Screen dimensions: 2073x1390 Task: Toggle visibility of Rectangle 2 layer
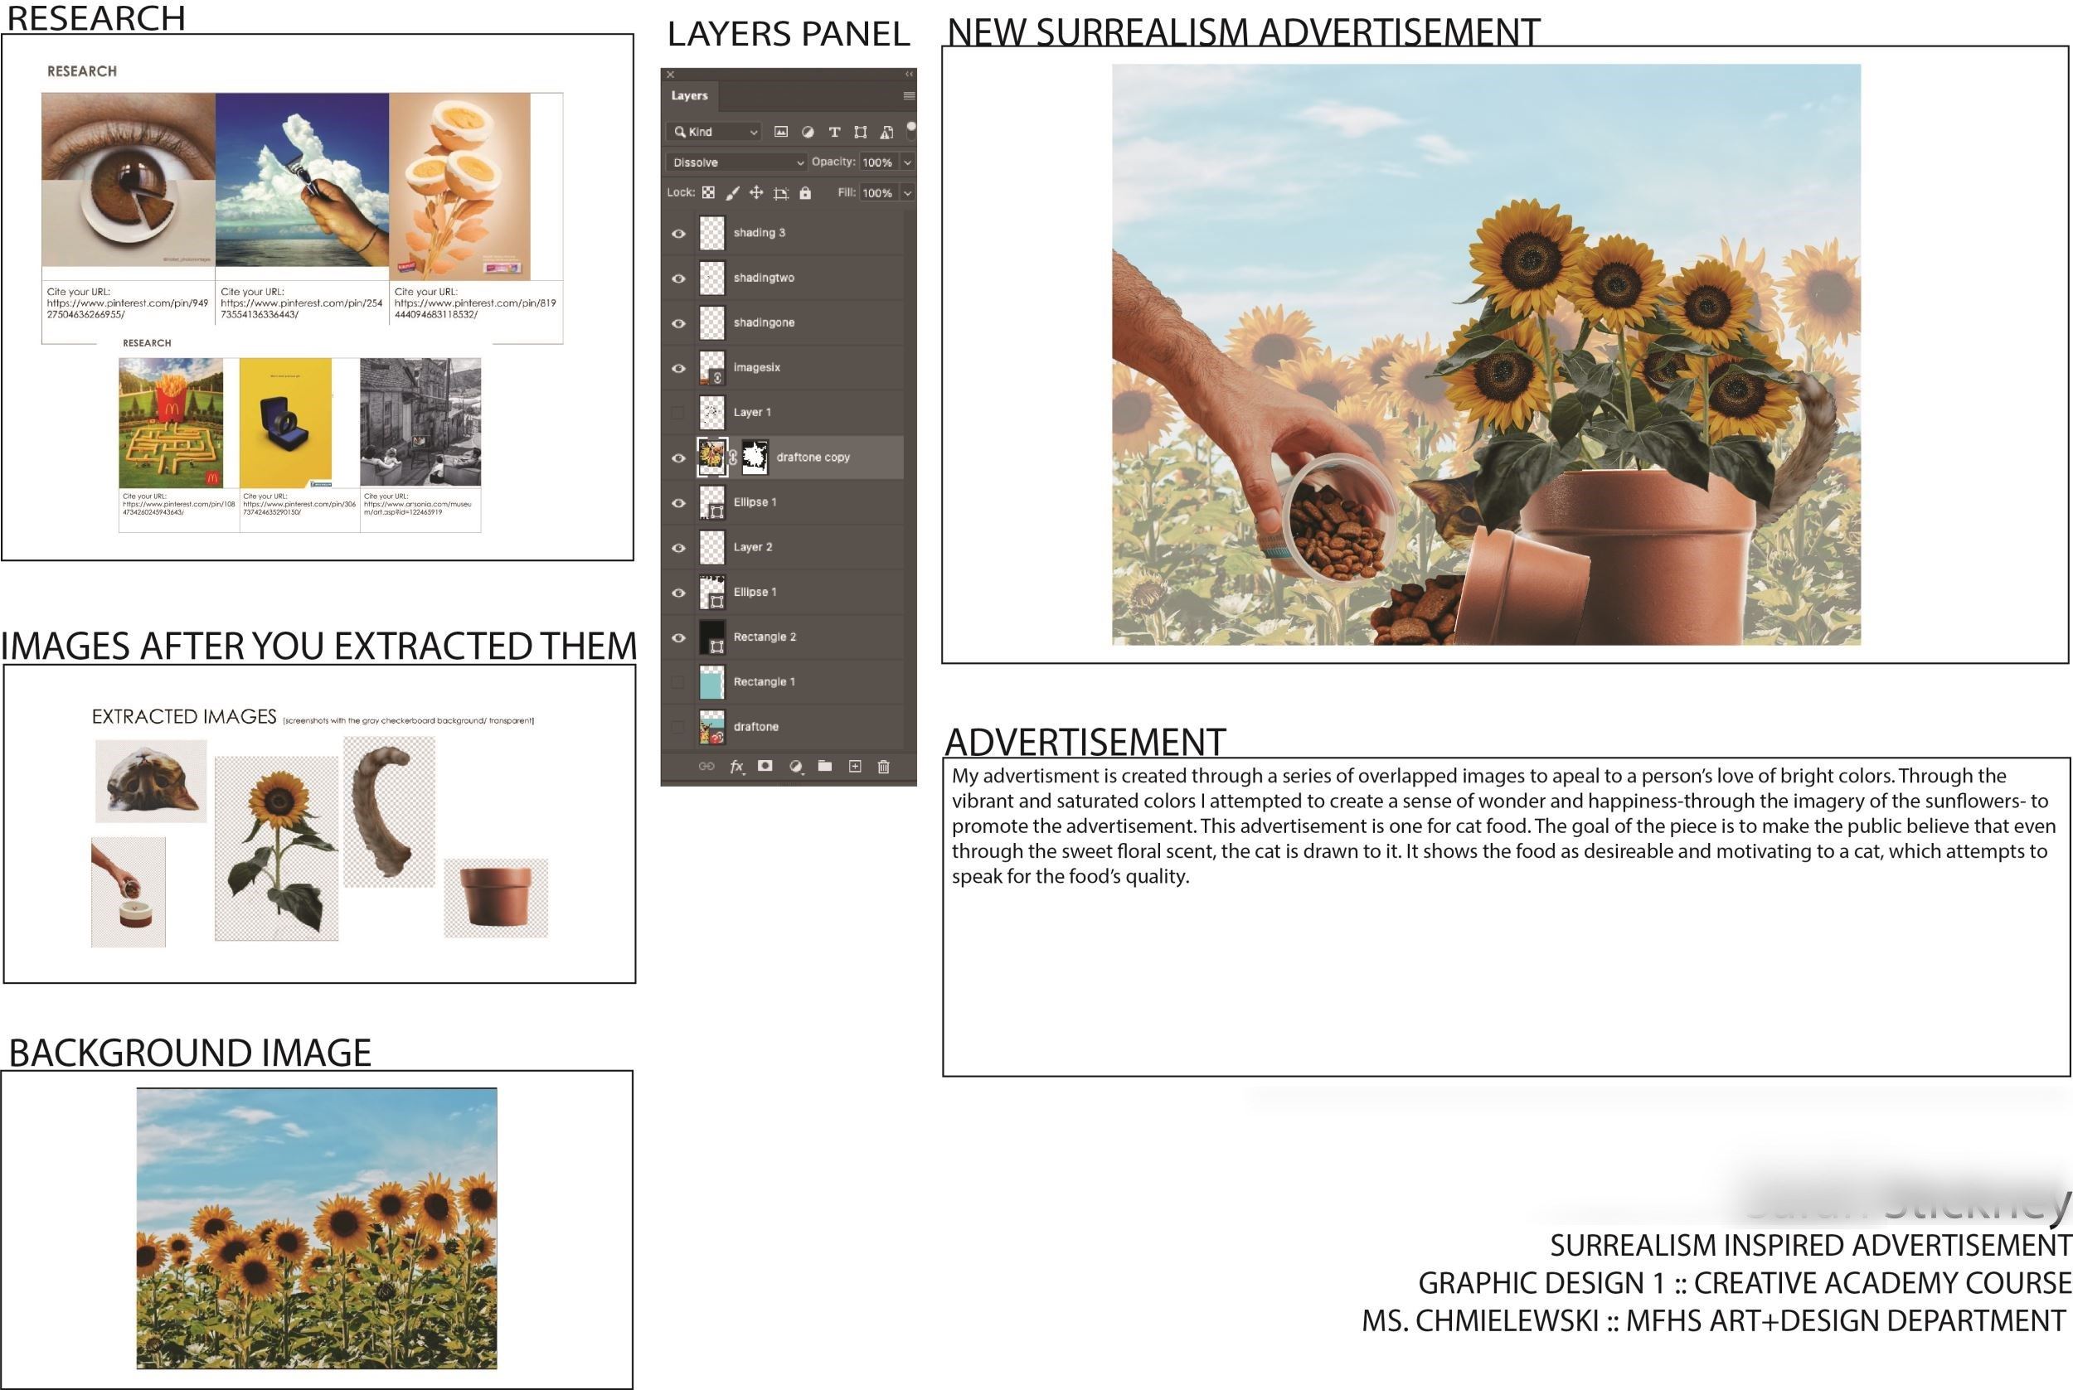679,638
